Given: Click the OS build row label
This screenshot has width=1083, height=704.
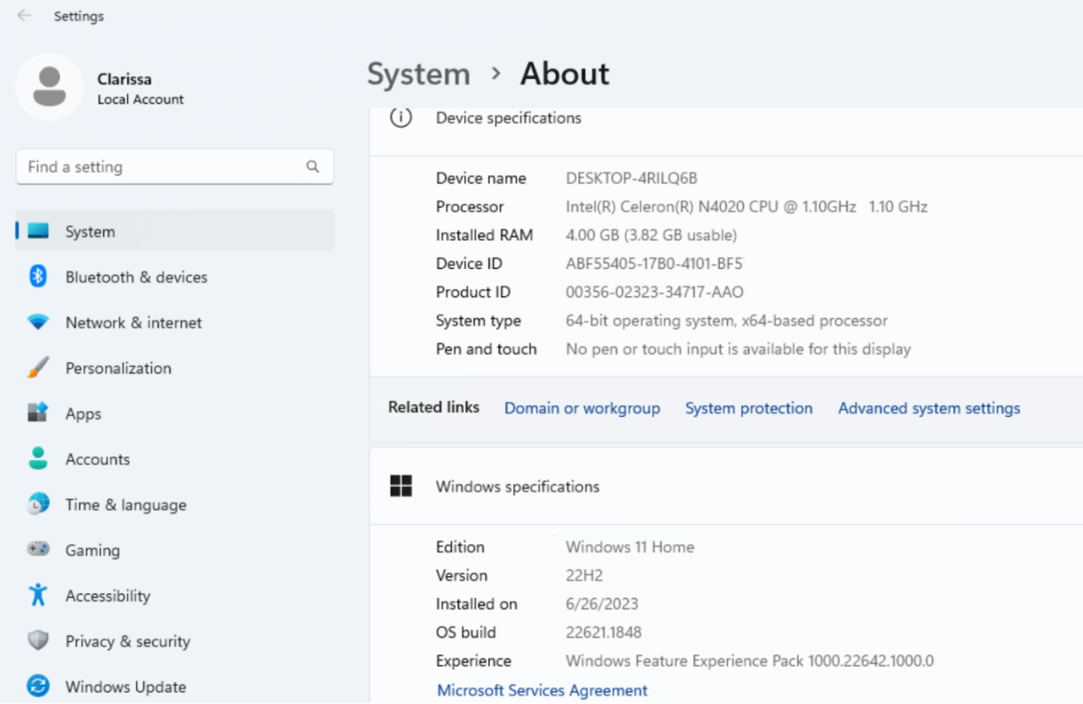Looking at the screenshot, I should [465, 632].
